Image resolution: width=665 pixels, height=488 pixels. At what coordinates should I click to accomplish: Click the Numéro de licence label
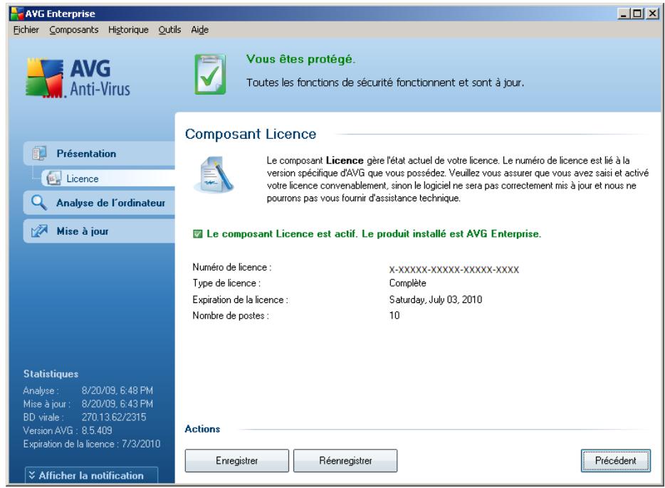click(232, 267)
